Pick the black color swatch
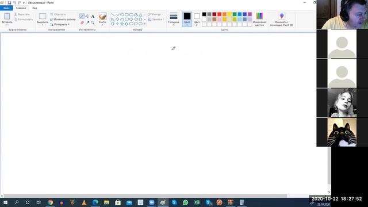This screenshot has width=368, height=207. click(x=204, y=14)
